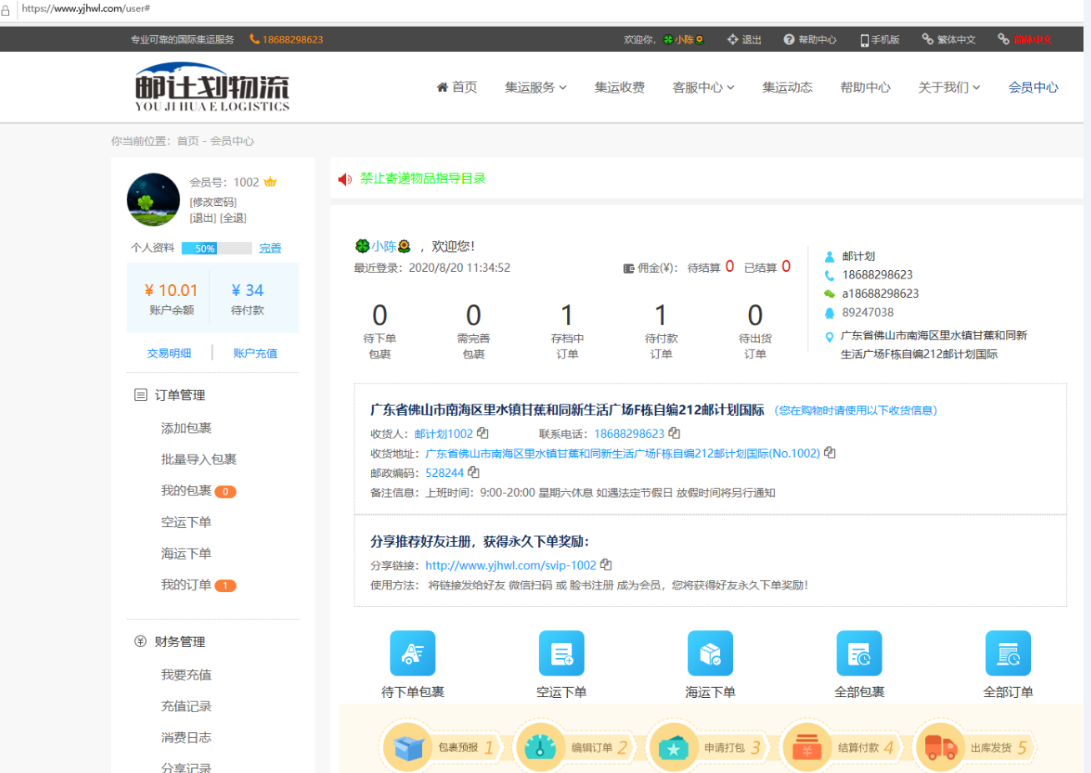The image size is (1091, 773).
Task: Click the 全退 link under member number
Action: coord(233,218)
